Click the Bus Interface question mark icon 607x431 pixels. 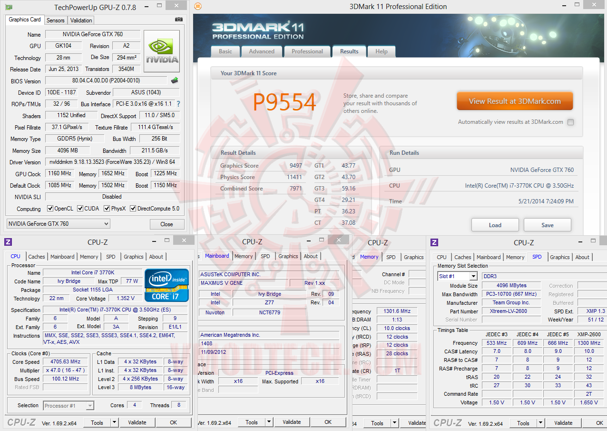click(x=178, y=104)
